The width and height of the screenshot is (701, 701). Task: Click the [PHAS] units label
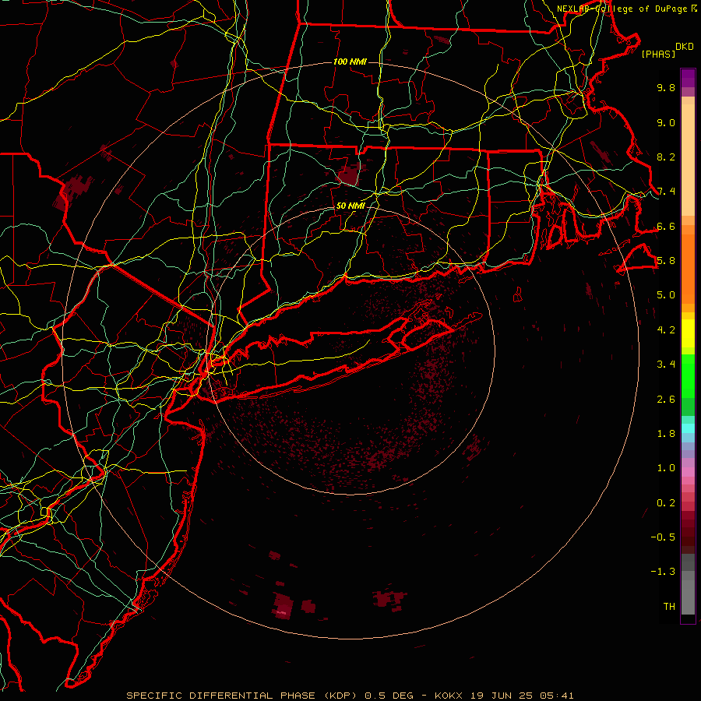(658, 55)
